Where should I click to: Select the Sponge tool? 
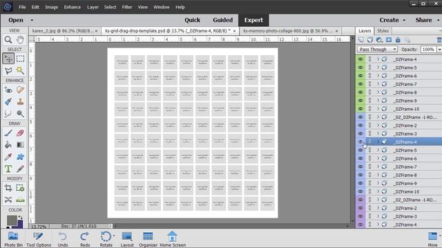point(20,113)
